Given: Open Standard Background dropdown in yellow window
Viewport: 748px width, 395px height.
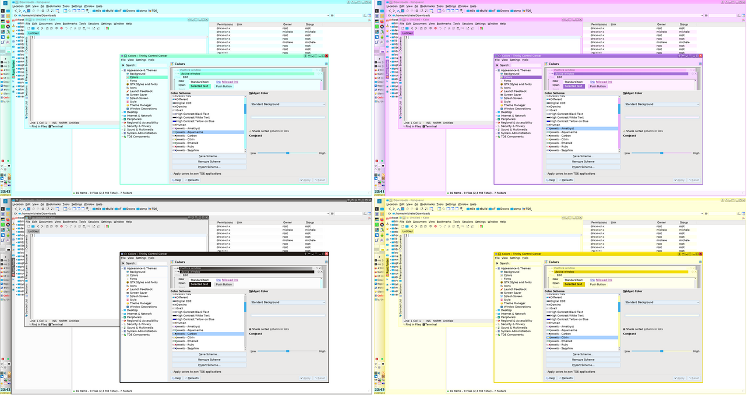Looking at the screenshot, I should click(x=662, y=302).
